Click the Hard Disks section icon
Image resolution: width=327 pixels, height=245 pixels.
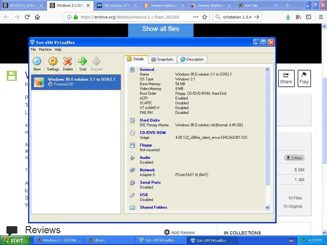click(x=132, y=120)
